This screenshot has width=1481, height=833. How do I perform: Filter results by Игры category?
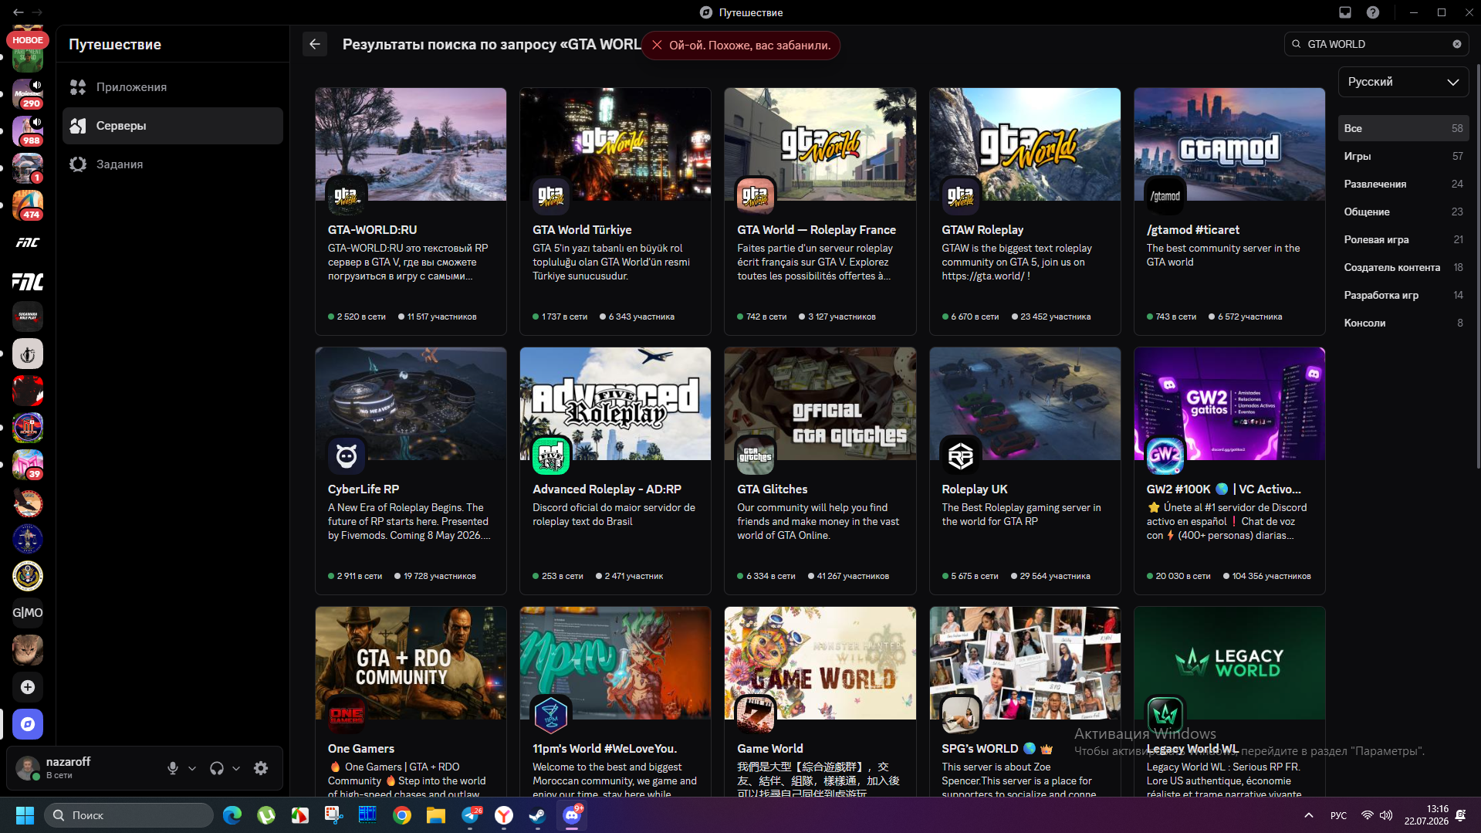(x=1403, y=156)
